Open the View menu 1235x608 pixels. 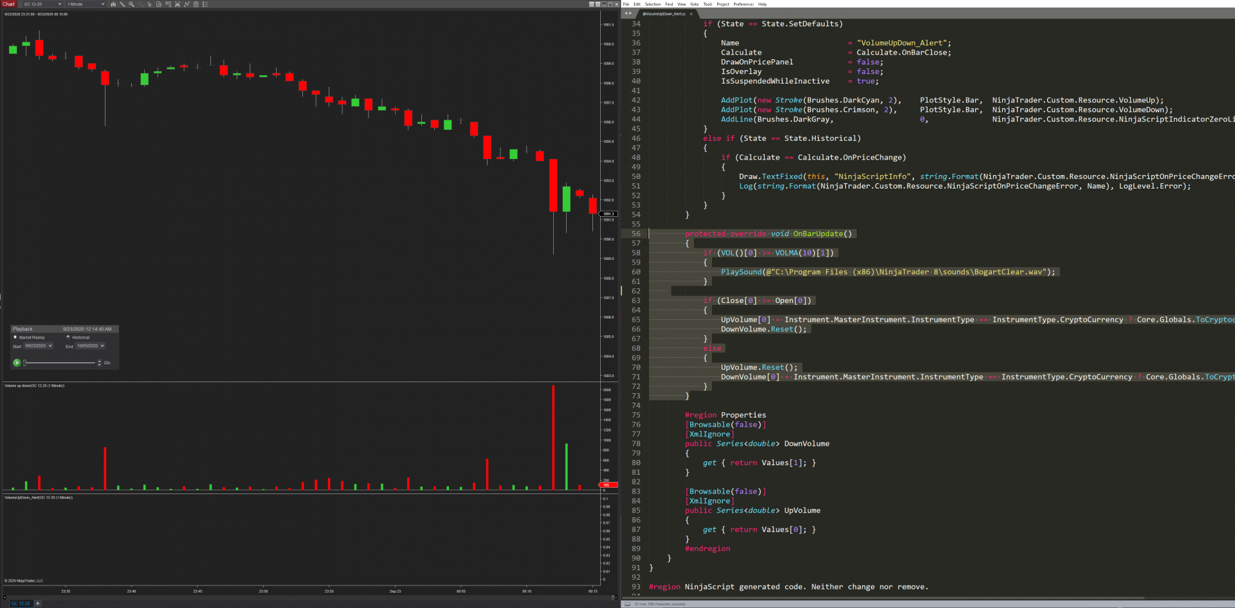[681, 5]
